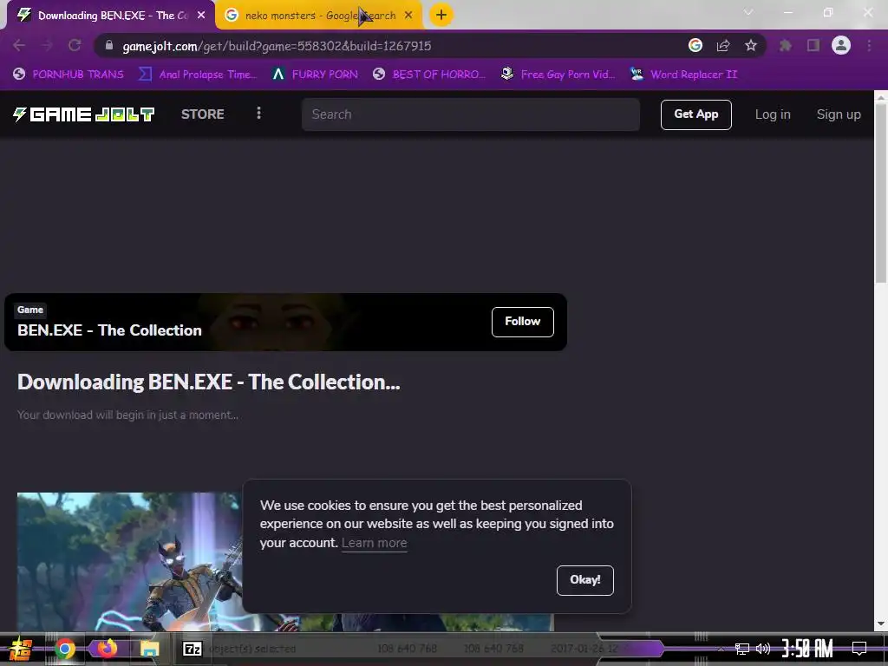
Task: Open the Chrome profile avatar
Action: point(841,45)
